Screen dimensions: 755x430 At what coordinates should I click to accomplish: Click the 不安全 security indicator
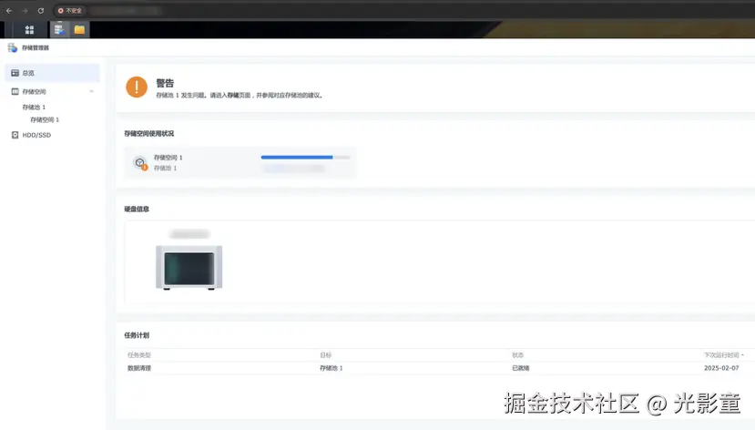tap(70, 11)
